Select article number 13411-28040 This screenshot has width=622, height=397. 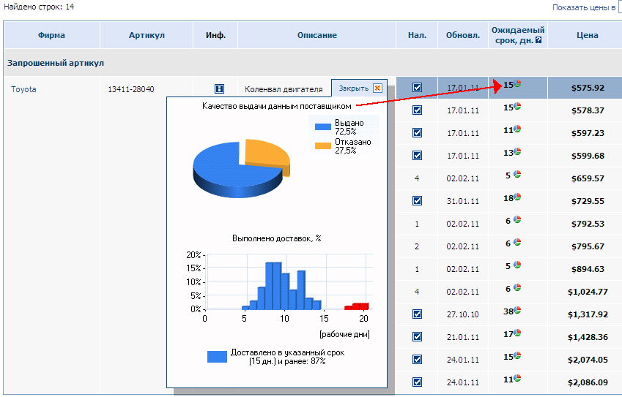[131, 89]
